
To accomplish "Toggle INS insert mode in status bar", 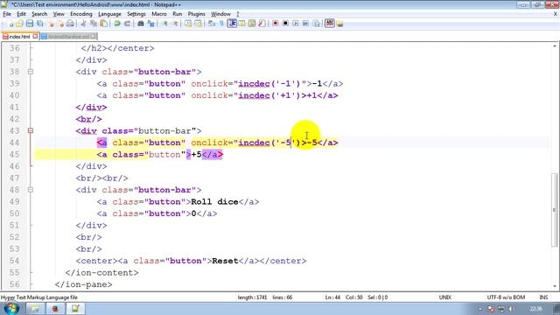I will [x=543, y=297].
